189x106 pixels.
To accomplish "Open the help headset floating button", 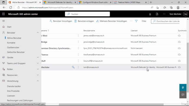I will click(183, 87).
